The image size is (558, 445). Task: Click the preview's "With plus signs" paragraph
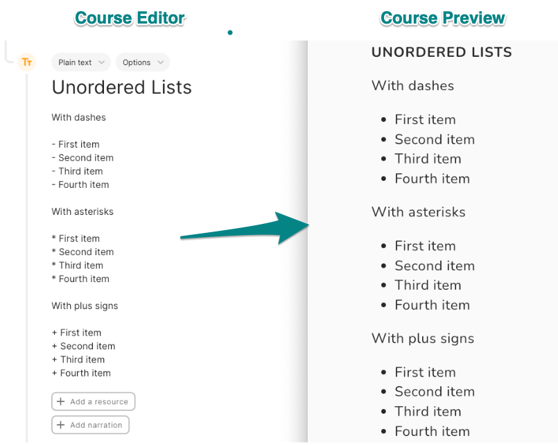click(422, 339)
